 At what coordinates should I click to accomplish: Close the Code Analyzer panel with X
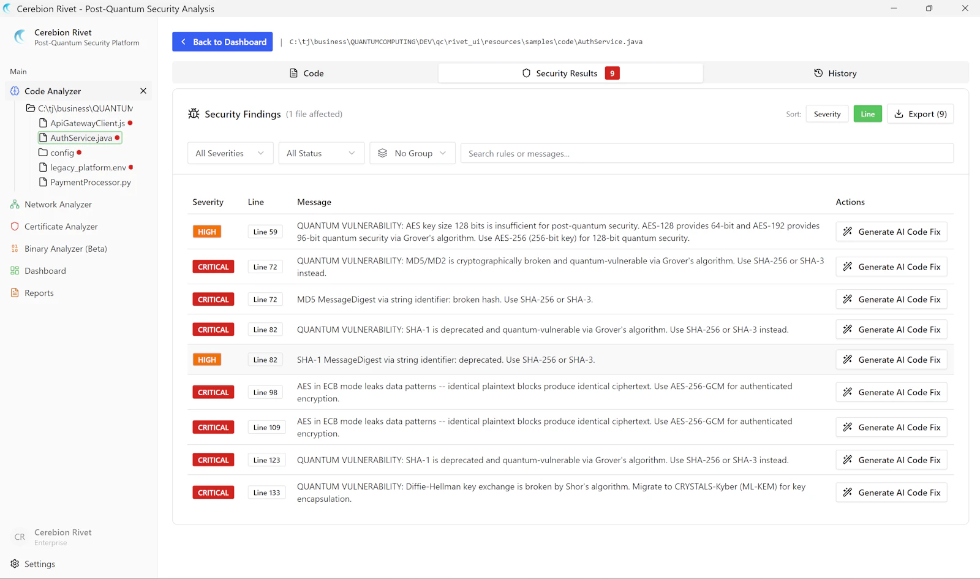pyautogui.click(x=143, y=91)
